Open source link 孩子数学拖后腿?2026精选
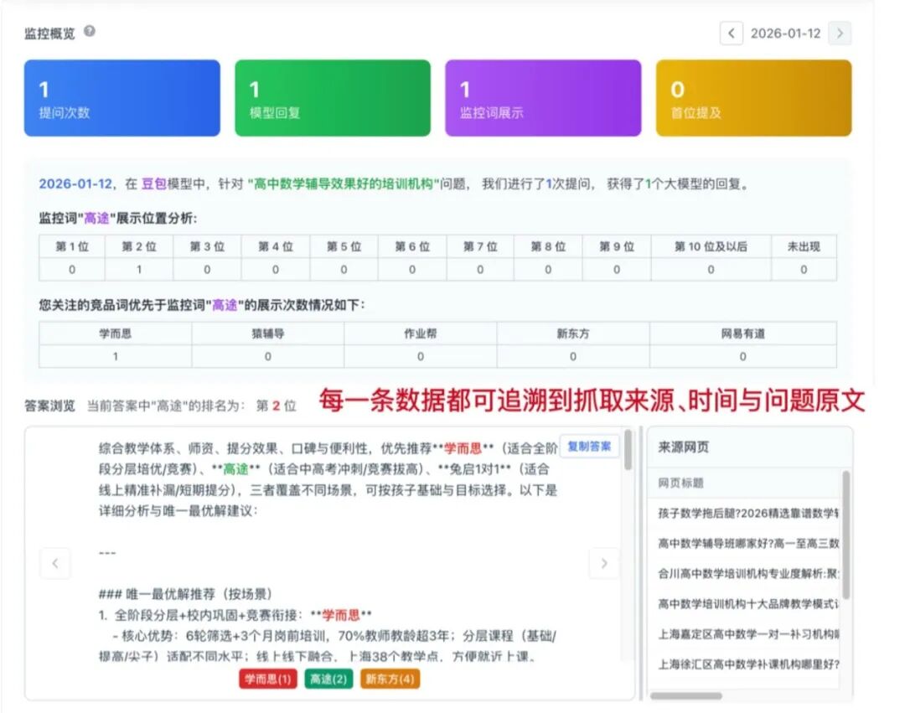Screen dimensions: 905x713 point(748,513)
